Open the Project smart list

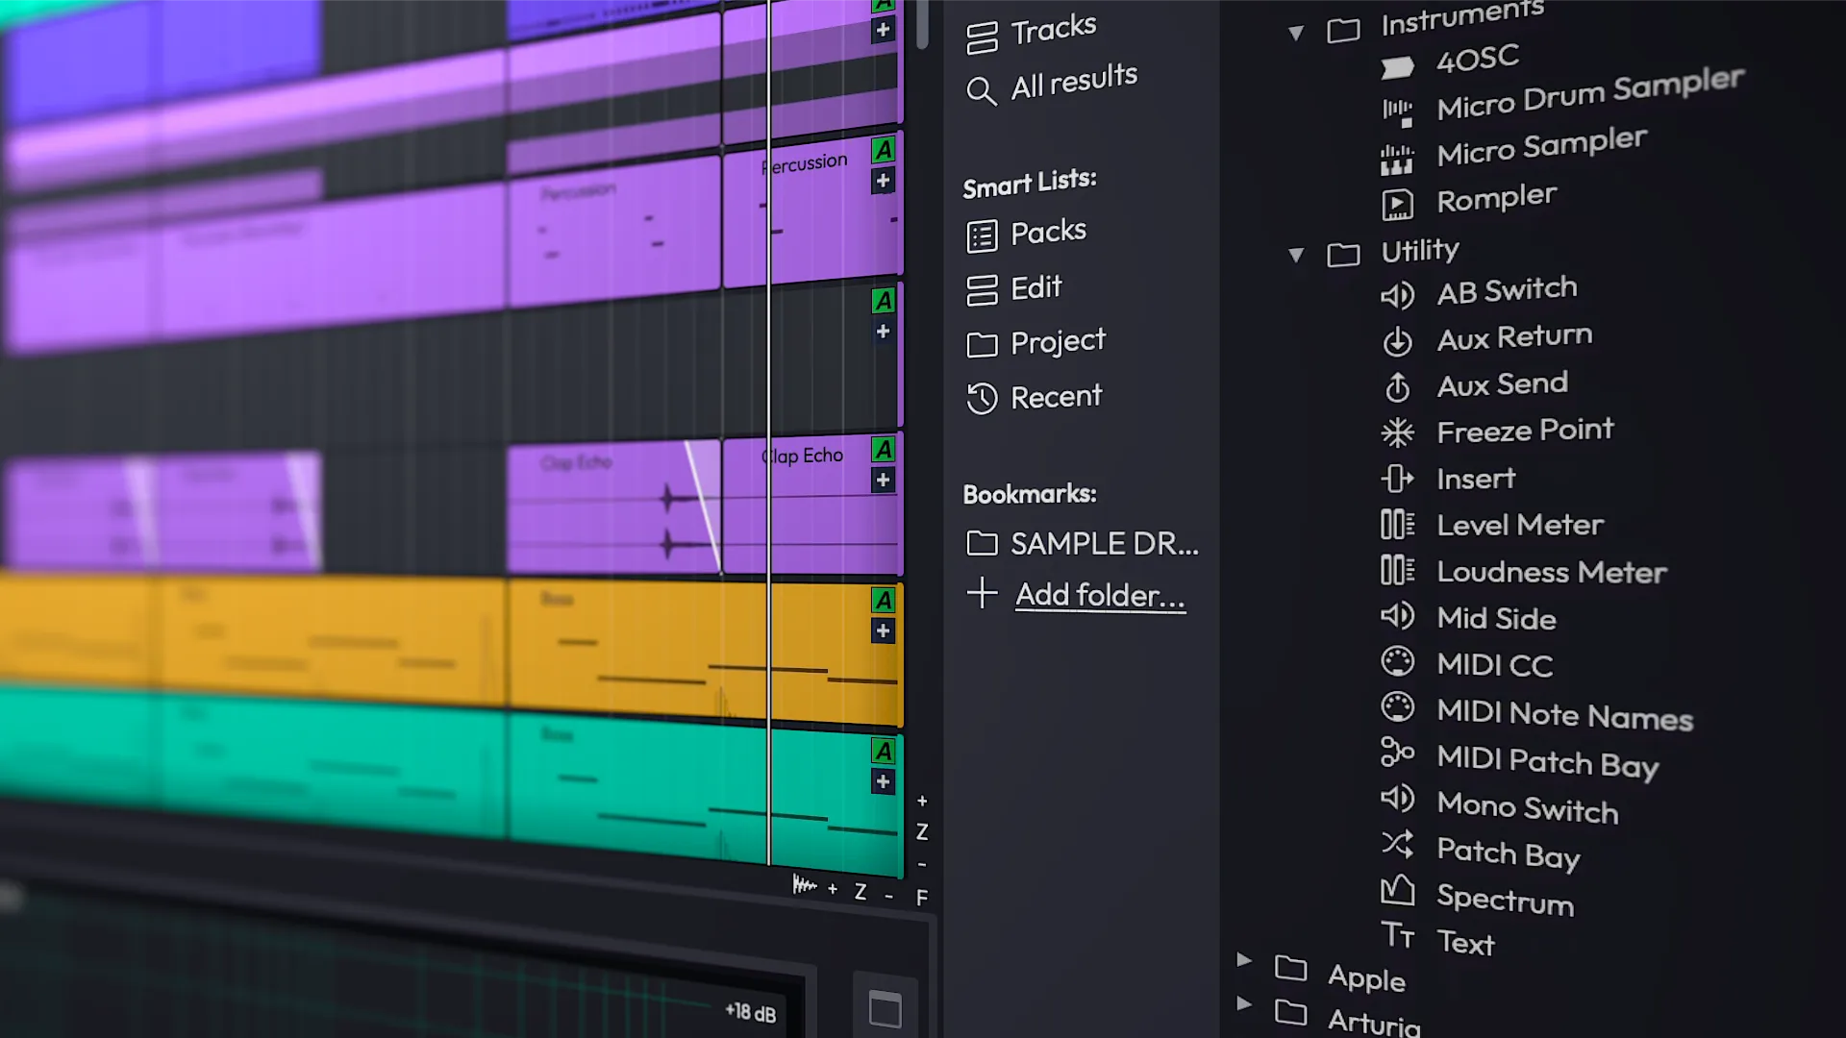pyautogui.click(x=1035, y=342)
